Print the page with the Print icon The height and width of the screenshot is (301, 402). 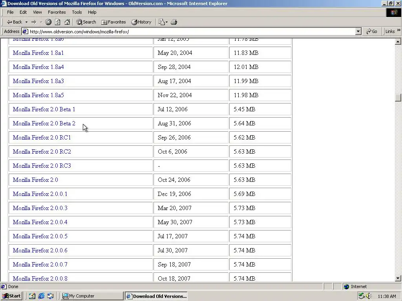[174, 22]
